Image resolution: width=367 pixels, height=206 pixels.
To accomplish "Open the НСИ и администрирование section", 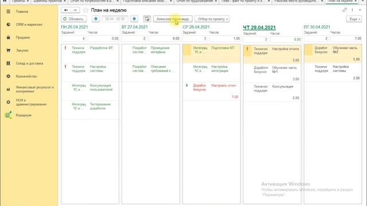I will (x=31, y=102).
